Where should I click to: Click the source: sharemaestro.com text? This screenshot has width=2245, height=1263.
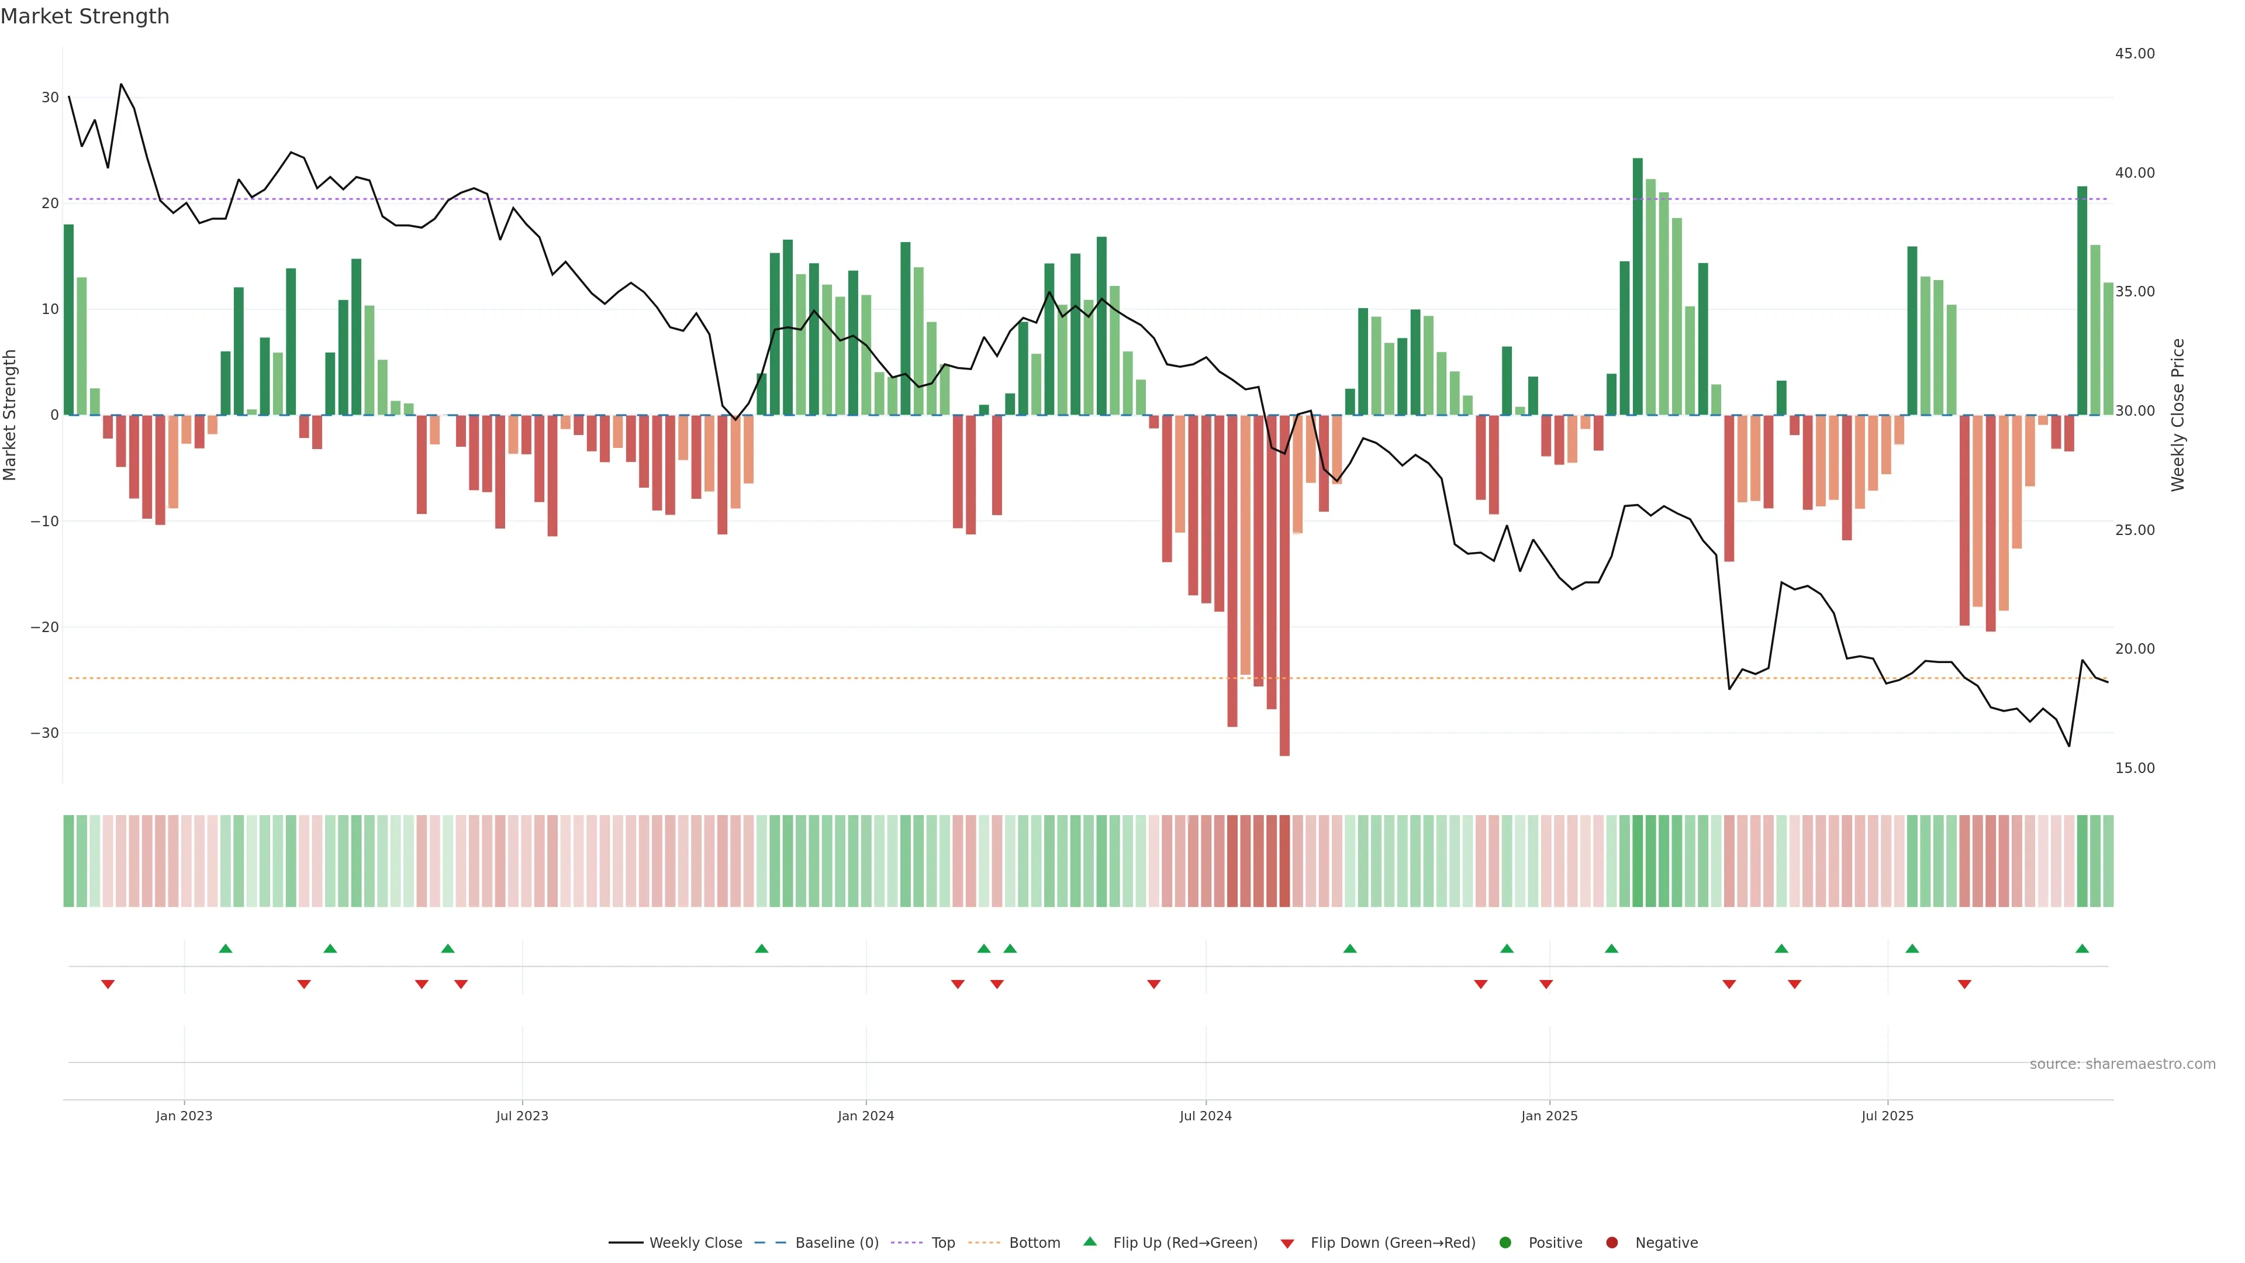(2122, 1064)
